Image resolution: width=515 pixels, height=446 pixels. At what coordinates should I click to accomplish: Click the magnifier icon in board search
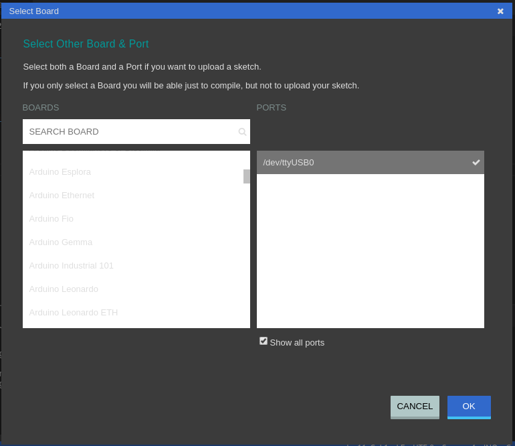pos(242,132)
